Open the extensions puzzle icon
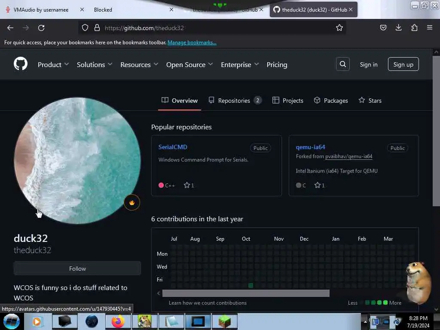Image resolution: width=440 pixels, height=330 pixels. [414, 27]
